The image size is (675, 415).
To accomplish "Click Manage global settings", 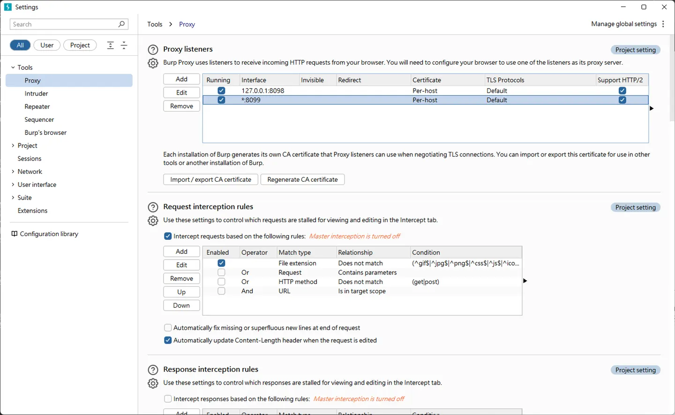I will click(624, 24).
